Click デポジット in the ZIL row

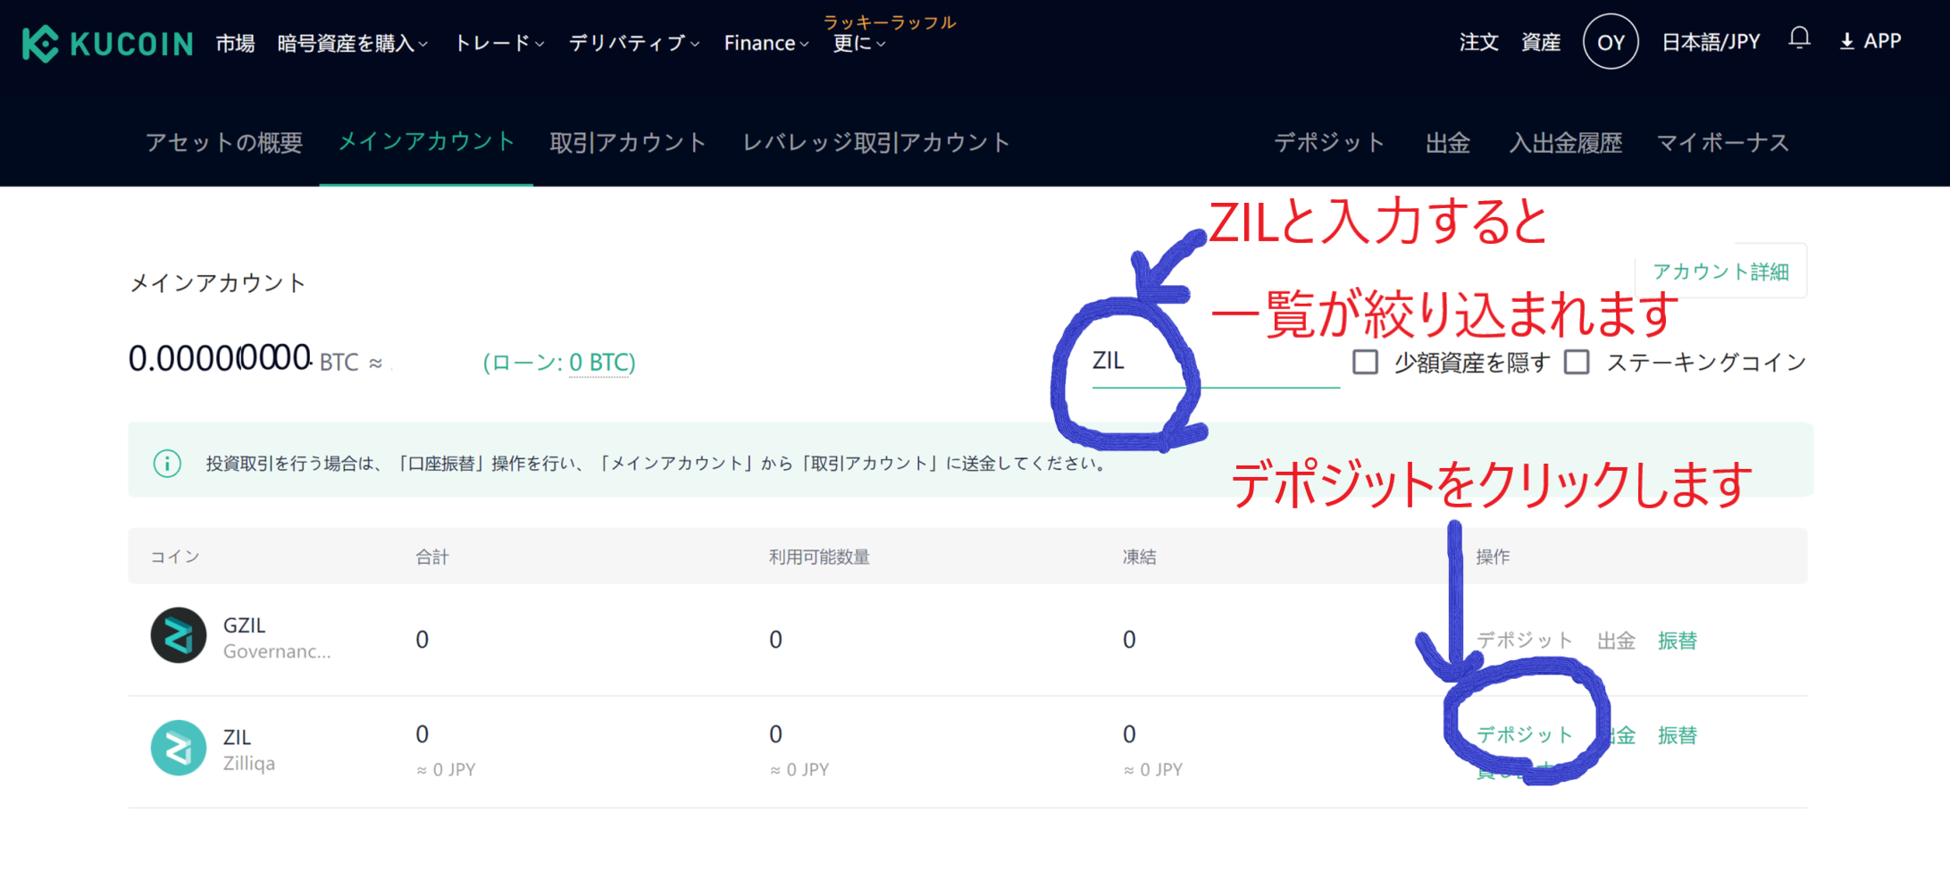tap(1524, 734)
